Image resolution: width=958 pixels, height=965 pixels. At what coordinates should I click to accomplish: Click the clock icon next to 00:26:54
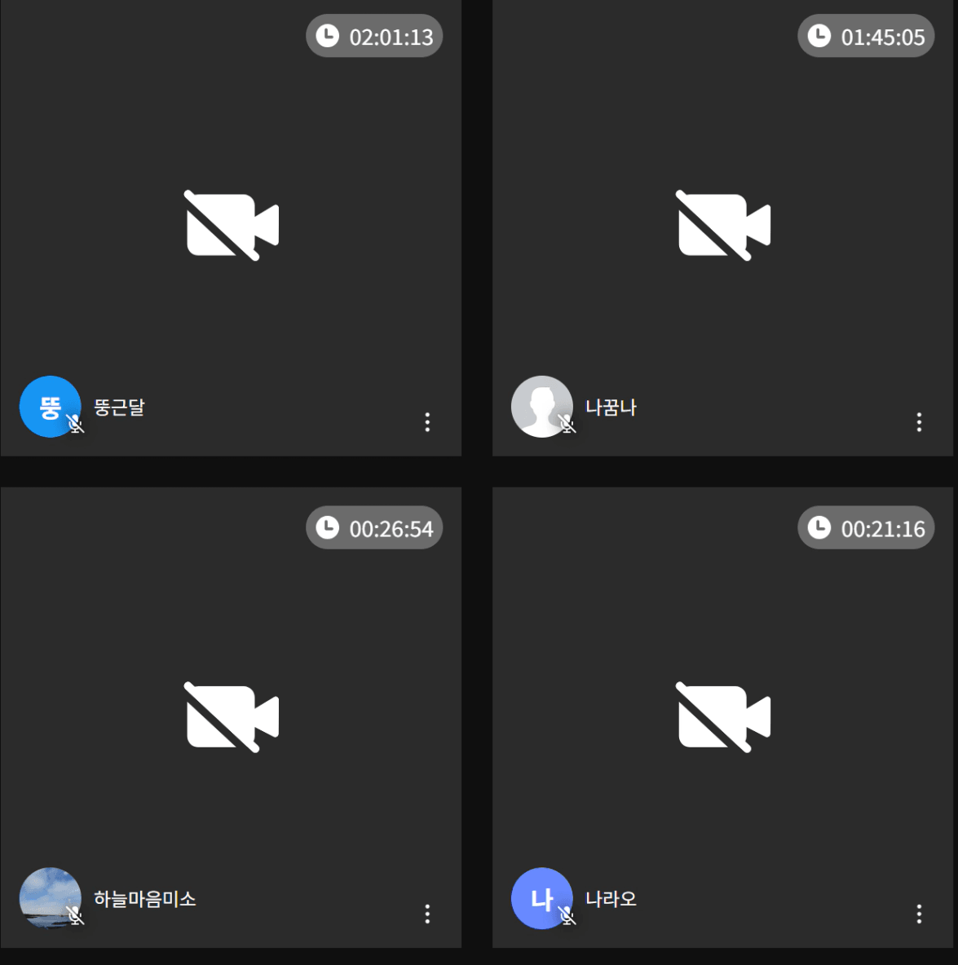[x=328, y=527]
